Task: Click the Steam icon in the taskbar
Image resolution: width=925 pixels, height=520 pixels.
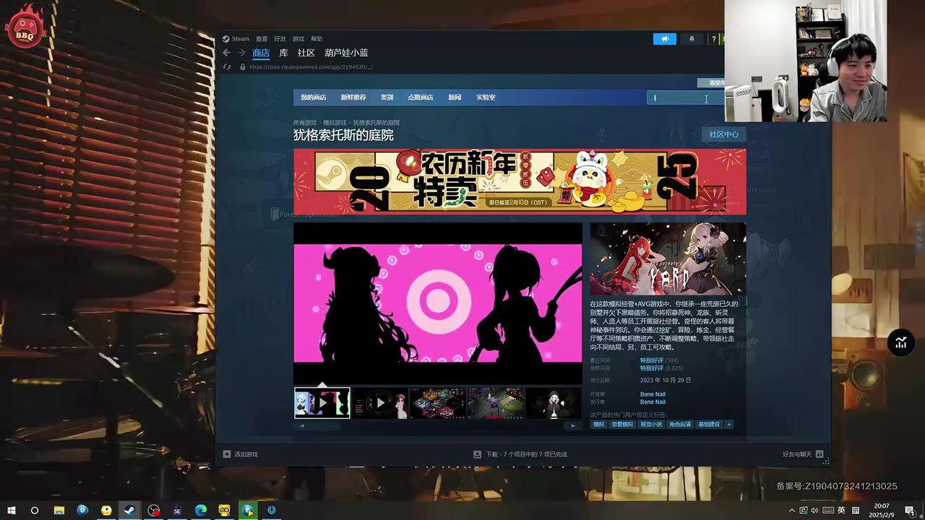Action: (x=129, y=511)
